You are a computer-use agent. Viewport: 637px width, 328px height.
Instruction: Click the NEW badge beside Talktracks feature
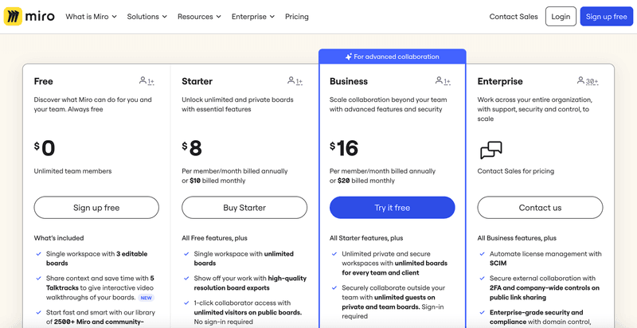point(146,298)
